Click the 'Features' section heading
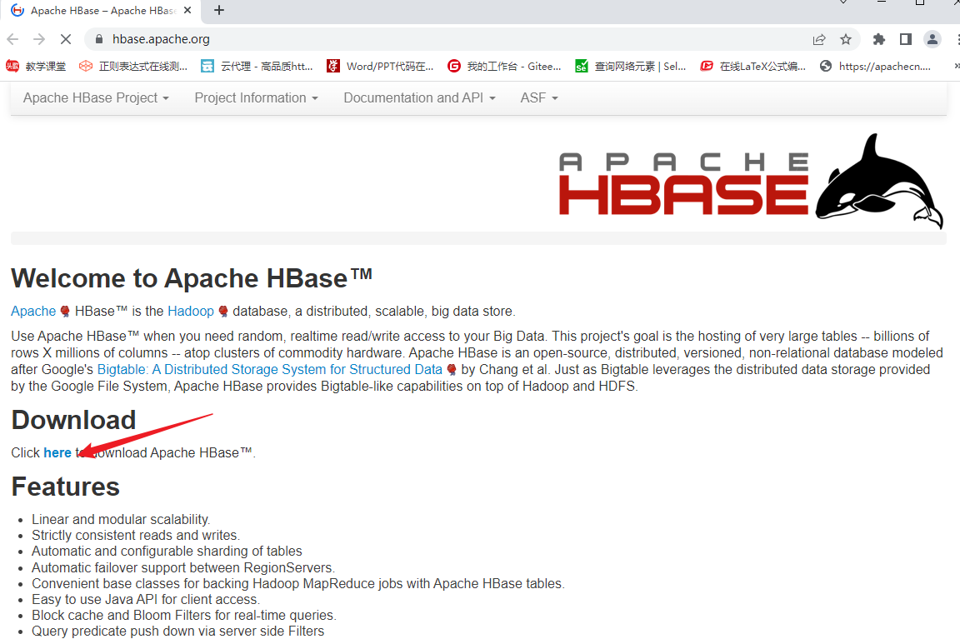The width and height of the screenshot is (960, 639). [66, 487]
